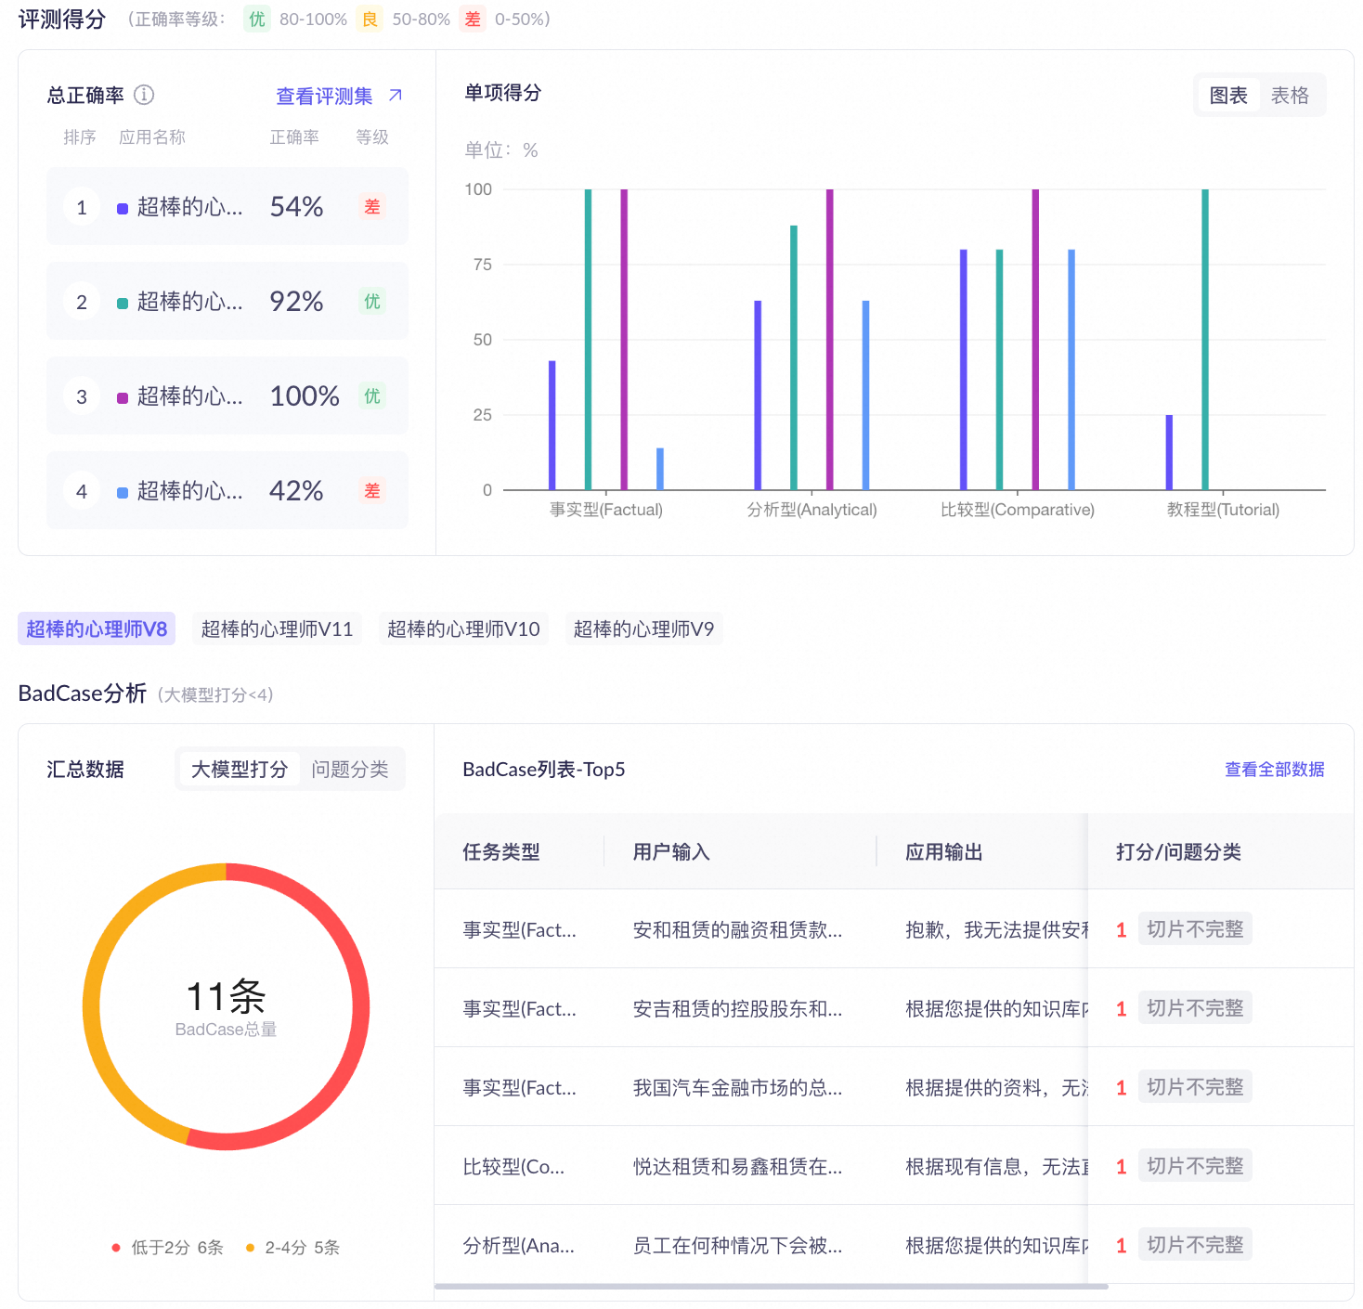Select the 超棒的心理师V11 tab
Image resolution: width=1363 pixels, height=1309 pixels.
click(277, 629)
